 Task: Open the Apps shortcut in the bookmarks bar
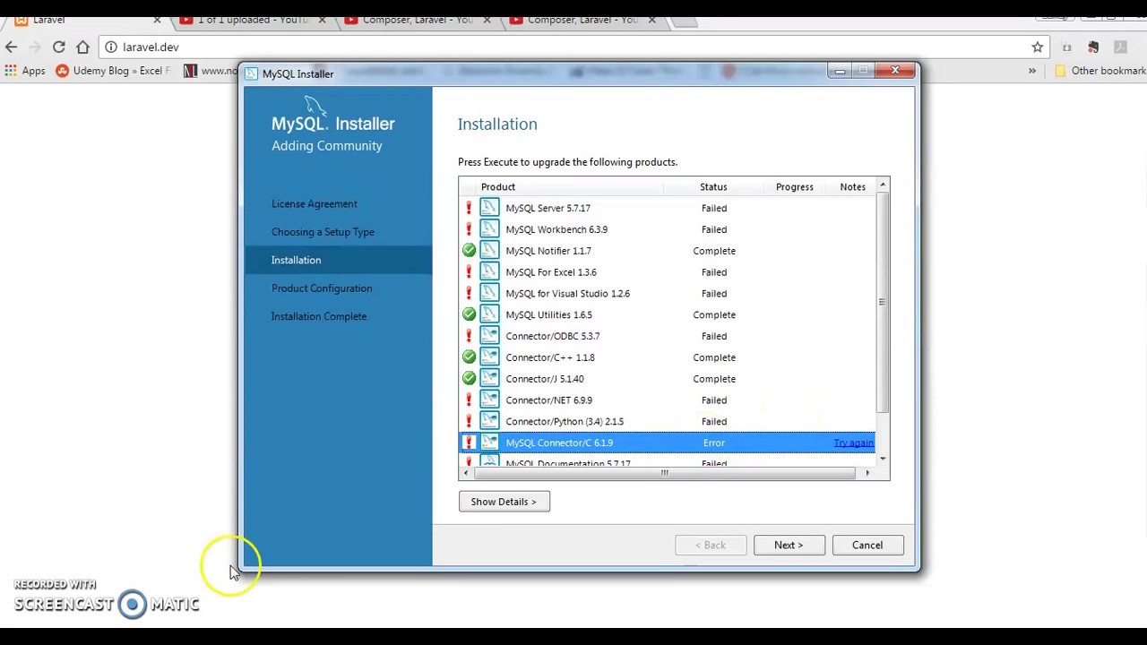click(x=24, y=71)
